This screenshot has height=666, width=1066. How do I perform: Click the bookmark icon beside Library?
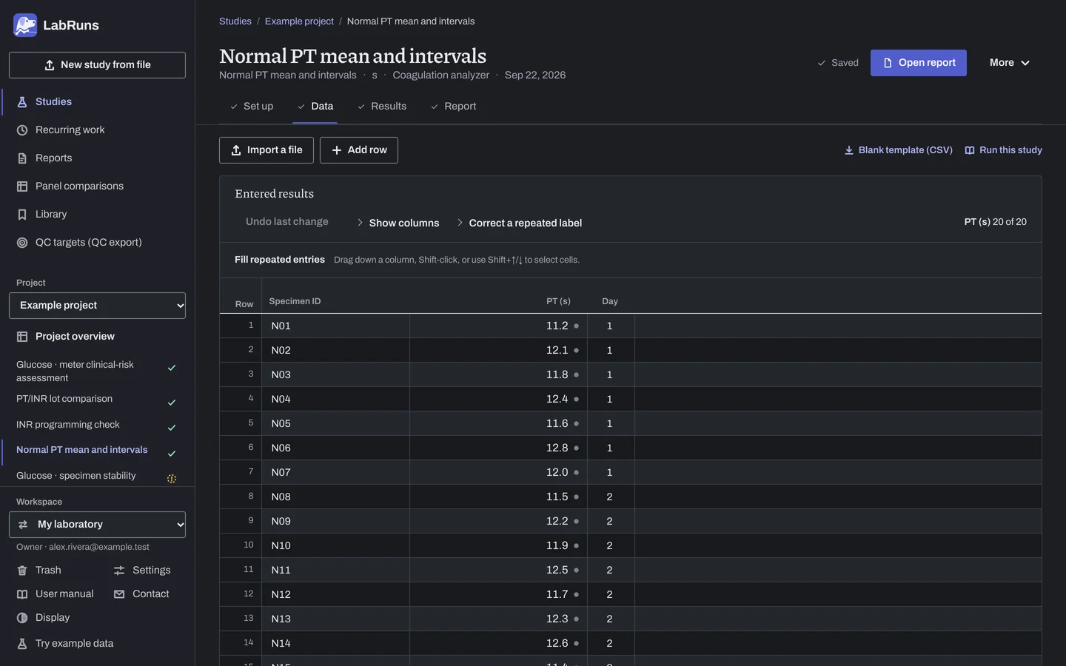pos(22,215)
